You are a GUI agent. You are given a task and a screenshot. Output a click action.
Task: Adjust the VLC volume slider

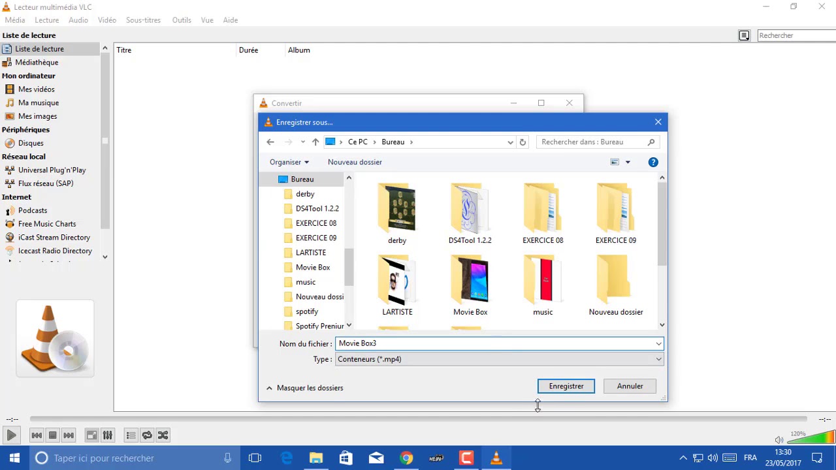811,437
